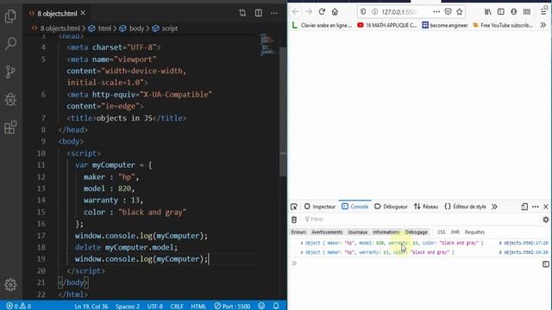The width and height of the screenshot is (552, 310).
Task: Switch to Éditeur de style tab
Action: [x=465, y=207]
